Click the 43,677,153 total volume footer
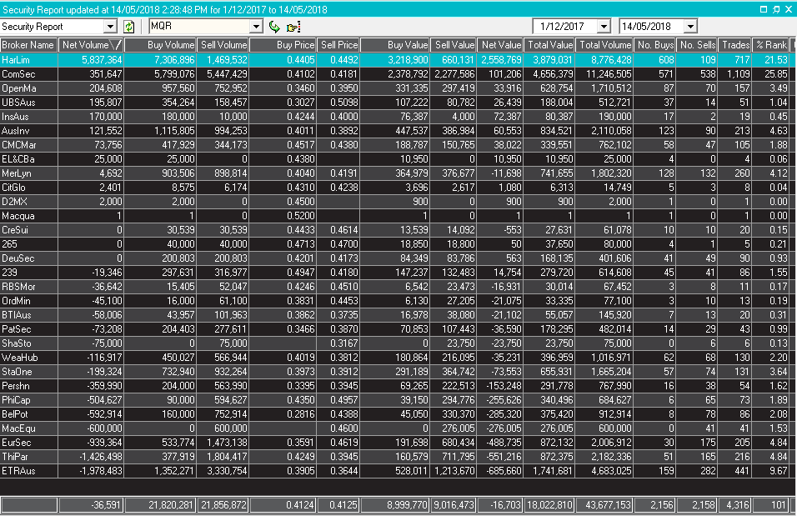This screenshot has width=797, height=516. click(604, 506)
